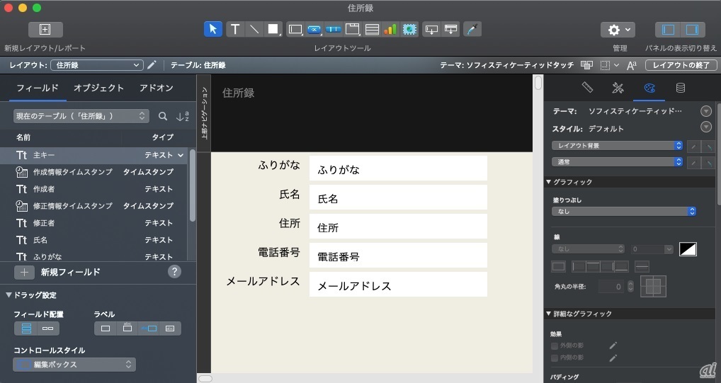Image resolution: width=721 pixels, height=383 pixels.
Task: Click the search fields magnifier icon
Action: click(x=163, y=116)
